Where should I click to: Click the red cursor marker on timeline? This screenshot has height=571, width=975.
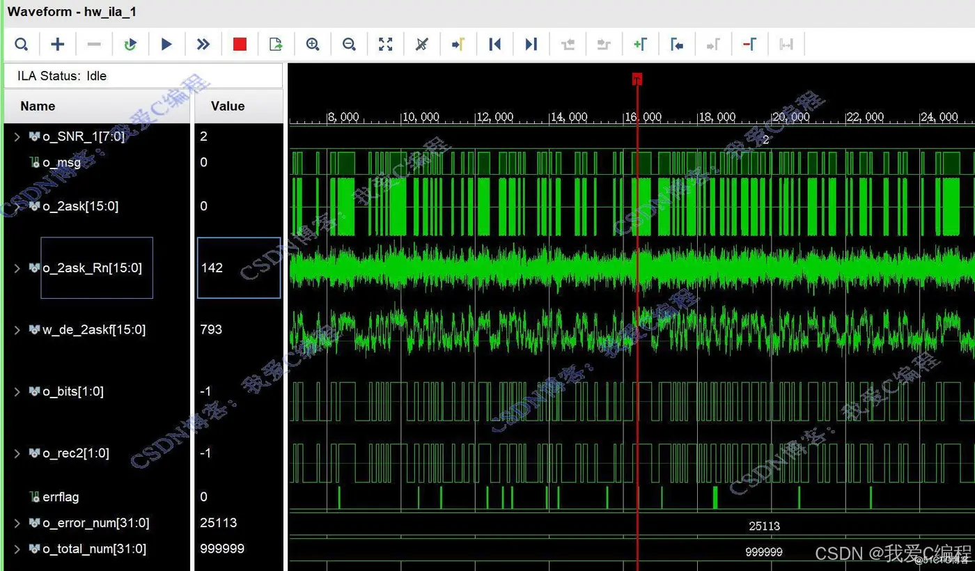tap(637, 79)
